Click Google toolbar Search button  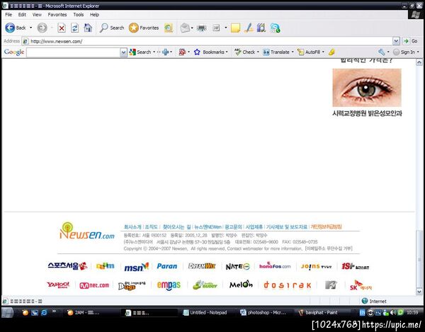coord(140,52)
